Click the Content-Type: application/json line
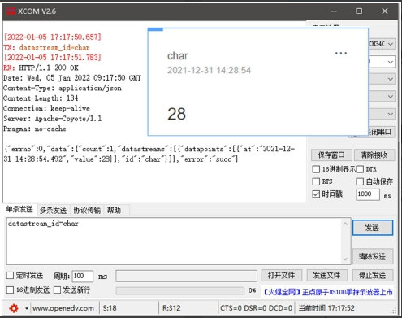This screenshot has width=402, height=318. tap(63, 88)
